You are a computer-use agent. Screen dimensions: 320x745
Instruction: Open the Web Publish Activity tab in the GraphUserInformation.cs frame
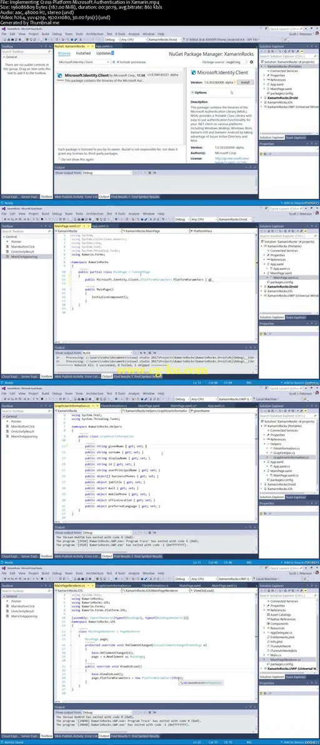tap(67, 556)
